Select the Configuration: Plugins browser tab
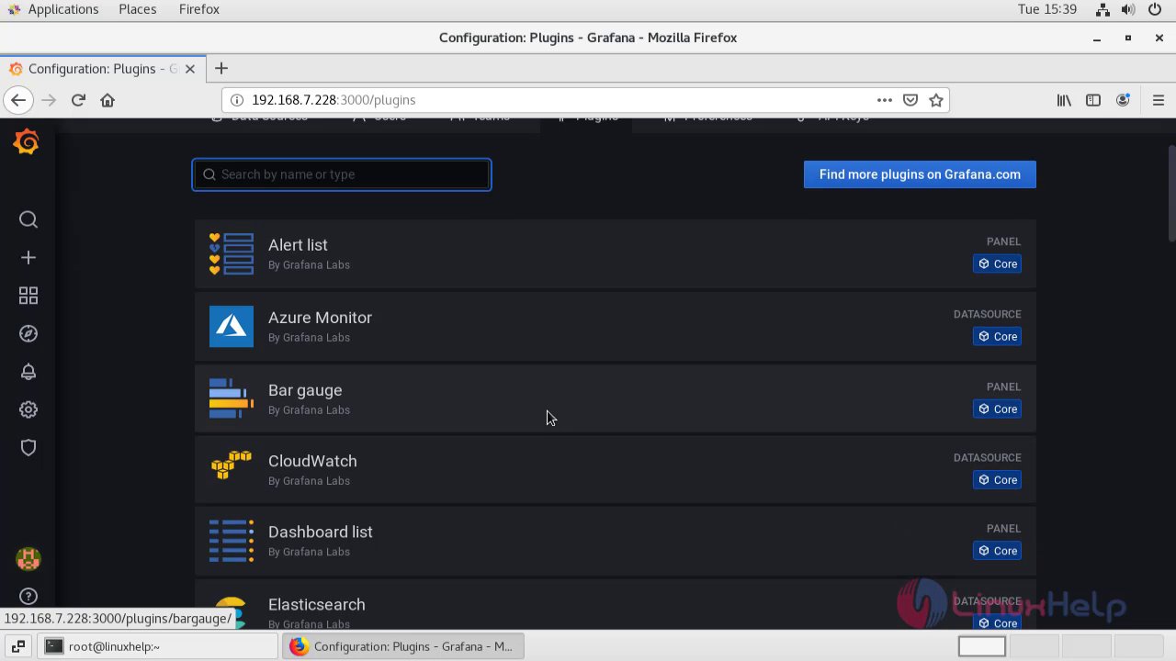 [101, 69]
